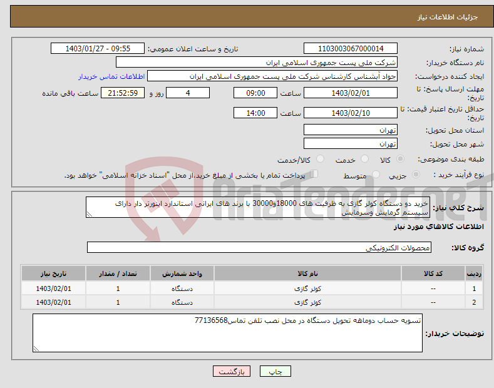Image resolution: width=494 pixels, height=388 pixels.
Task: Click کولر گازی in row 2
Action: click(307, 302)
